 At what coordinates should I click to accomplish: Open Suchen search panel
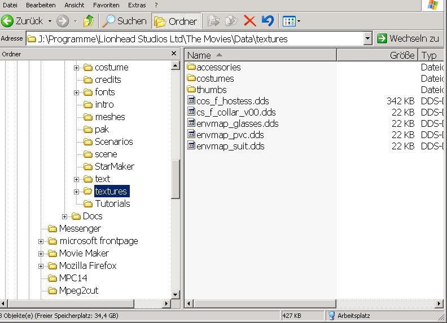124,21
